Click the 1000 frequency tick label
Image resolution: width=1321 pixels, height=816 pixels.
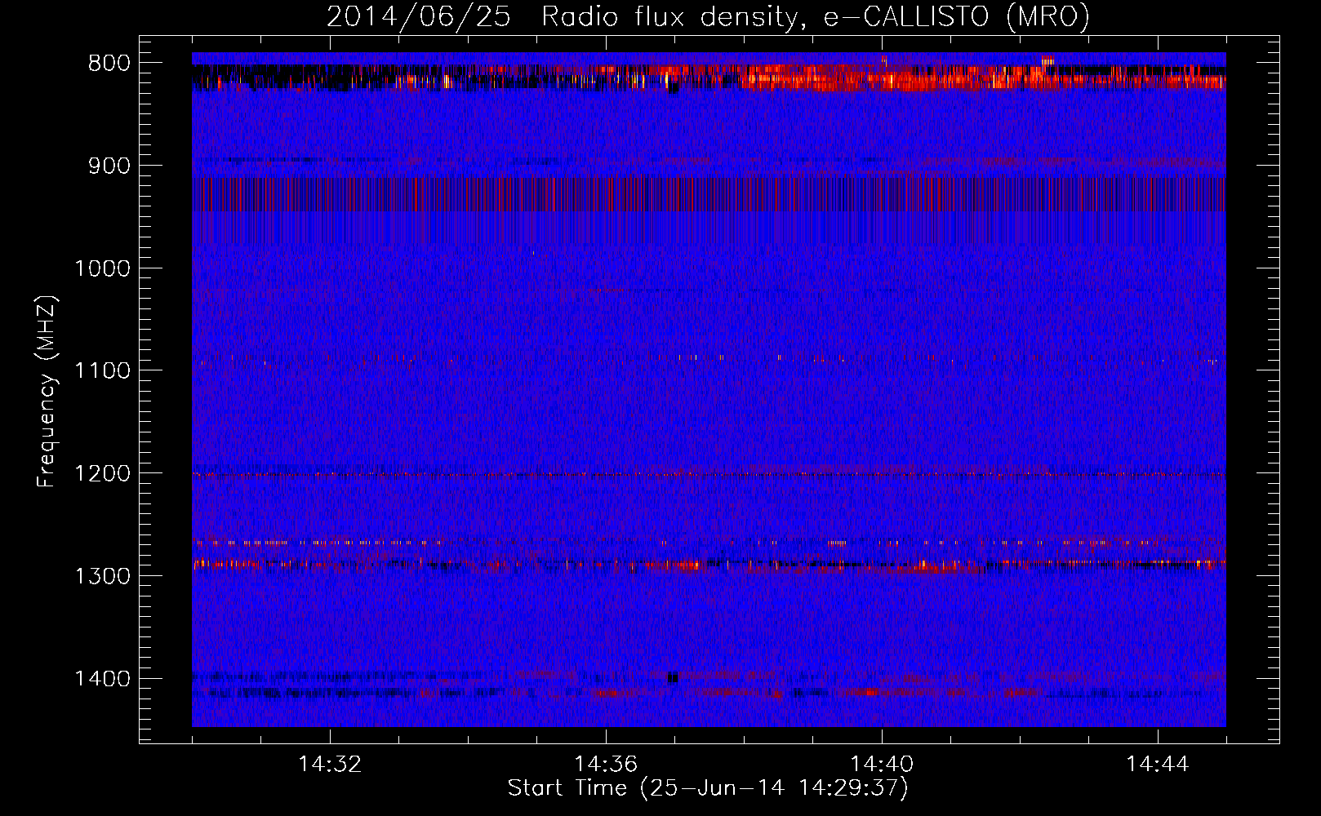point(102,268)
